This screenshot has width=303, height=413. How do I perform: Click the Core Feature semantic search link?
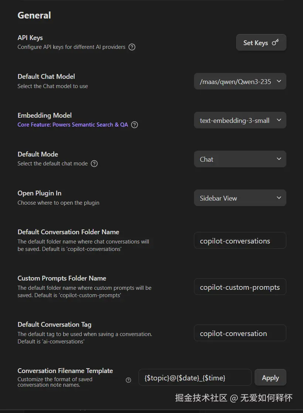pos(73,125)
